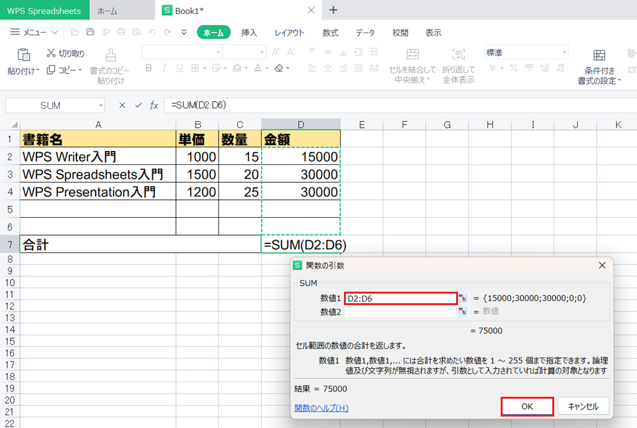Toggle Bottom align for cells
This screenshot has height=428, width=637.
coord(343,52)
